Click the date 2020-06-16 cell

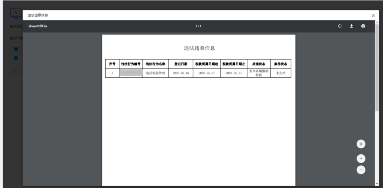coord(181,73)
